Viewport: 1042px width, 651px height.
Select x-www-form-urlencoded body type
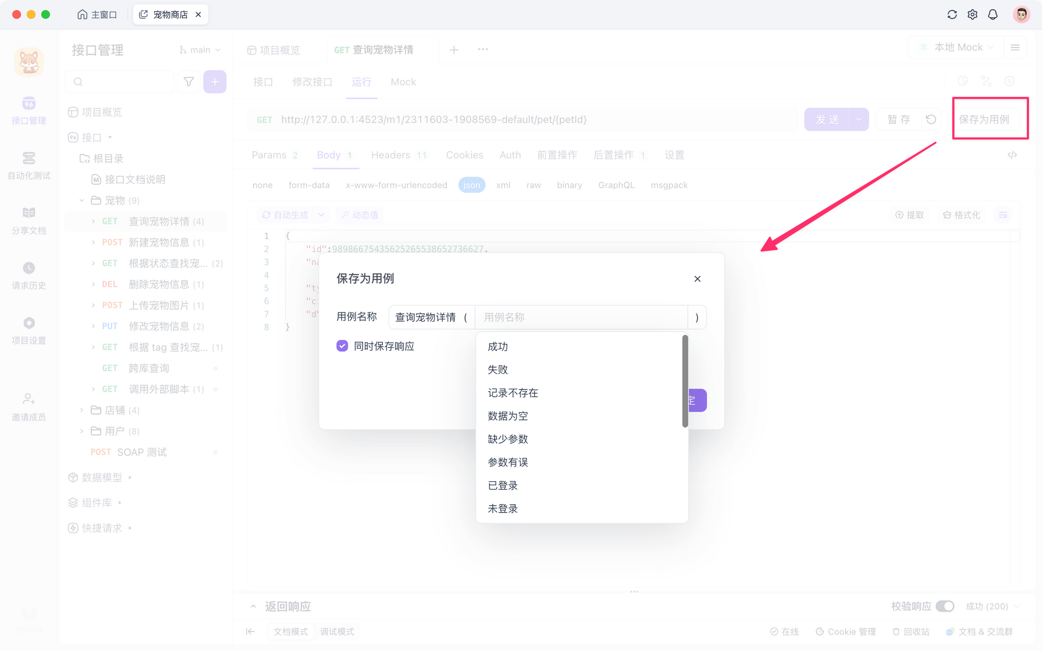pos(396,185)
